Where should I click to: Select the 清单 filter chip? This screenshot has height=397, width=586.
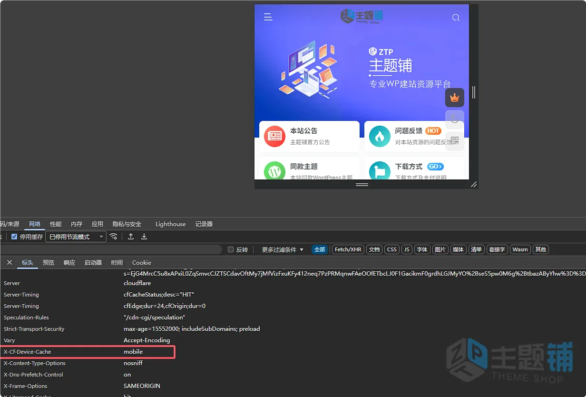point(476,249)
